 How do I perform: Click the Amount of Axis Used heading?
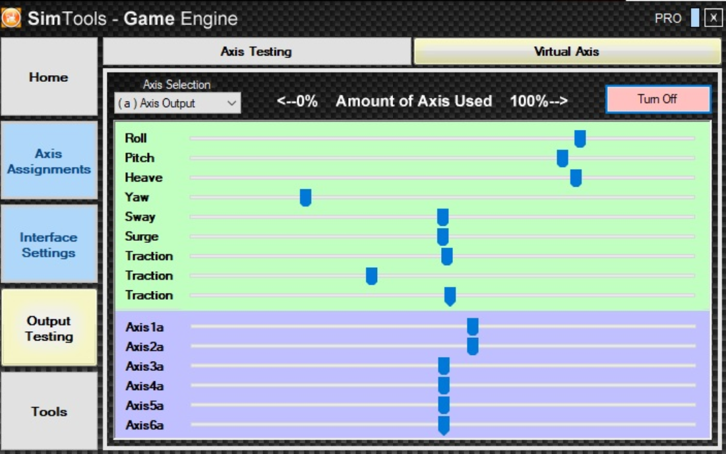414,100
